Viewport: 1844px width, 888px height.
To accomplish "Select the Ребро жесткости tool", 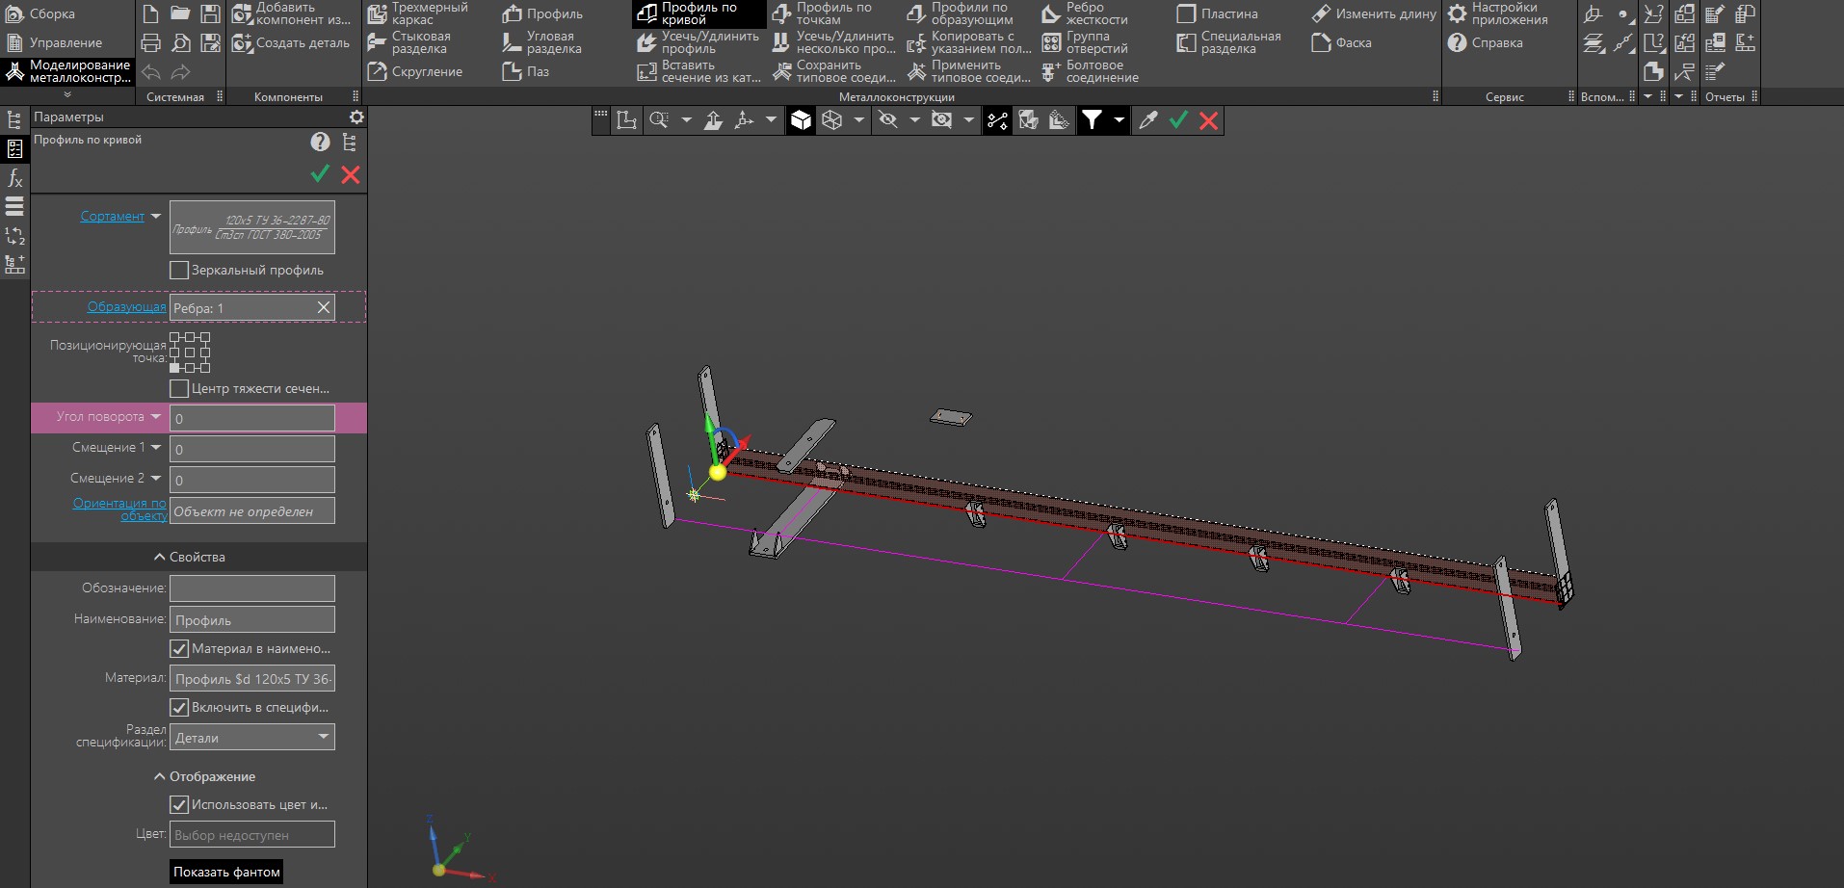I will 1084,13.
